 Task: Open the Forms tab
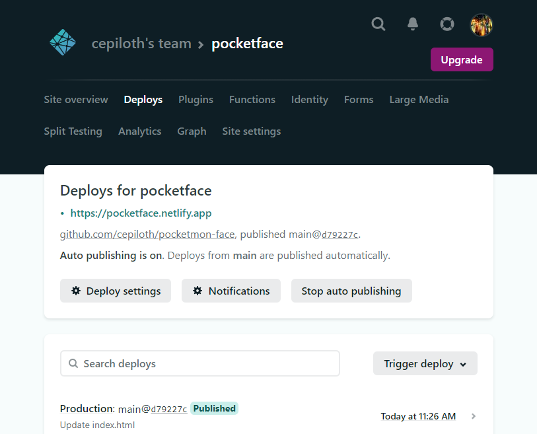click(x=359, y=100)
